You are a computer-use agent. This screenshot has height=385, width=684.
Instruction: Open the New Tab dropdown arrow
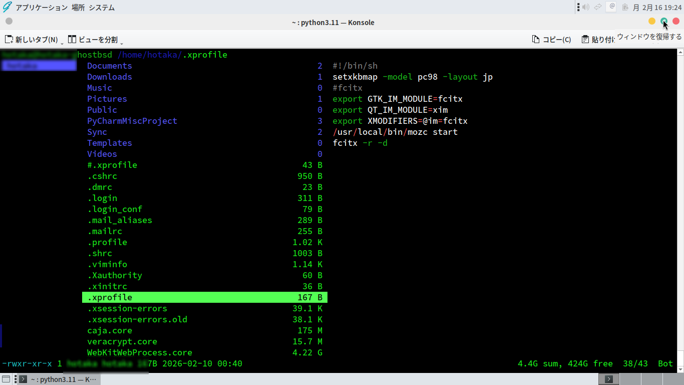tap(62, 43)
